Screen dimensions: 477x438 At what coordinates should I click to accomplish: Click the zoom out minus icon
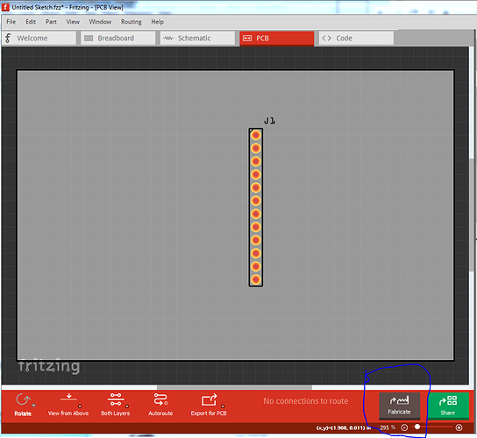[404, 427]
